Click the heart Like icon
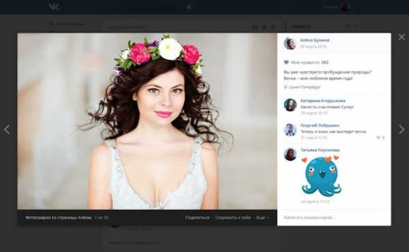The height and width of the screenshot is (252, 409). (286, 62)
